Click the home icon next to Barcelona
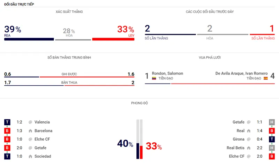Screen dimensions: 279x165 [31, 131]
